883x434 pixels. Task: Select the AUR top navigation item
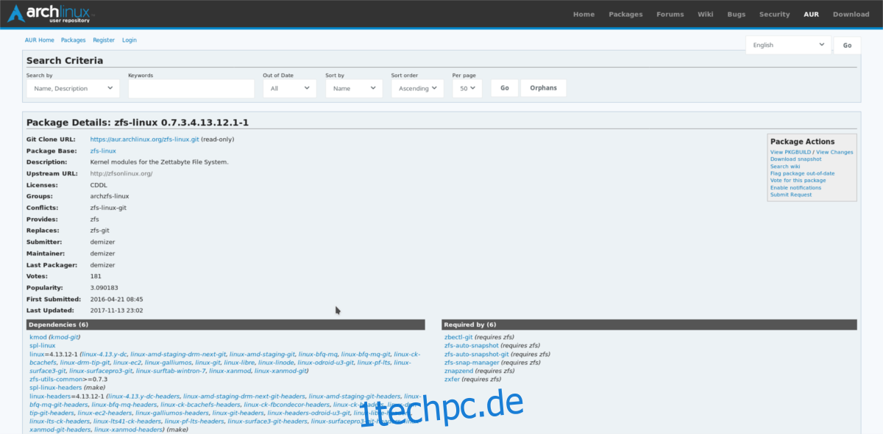click(x=811, y=14)
